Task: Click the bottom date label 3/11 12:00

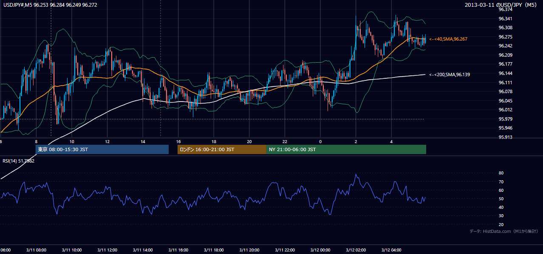Action: (107, 250)
